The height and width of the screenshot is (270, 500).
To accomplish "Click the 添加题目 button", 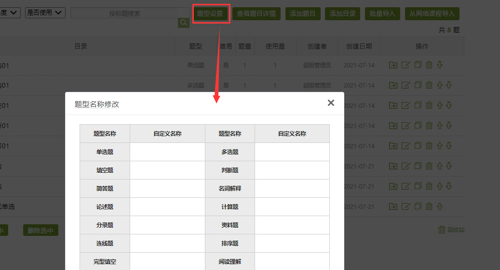I will [x=303, y=13].
